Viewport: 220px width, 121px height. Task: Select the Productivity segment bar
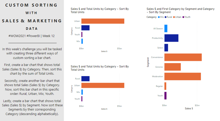pos(171,38)
